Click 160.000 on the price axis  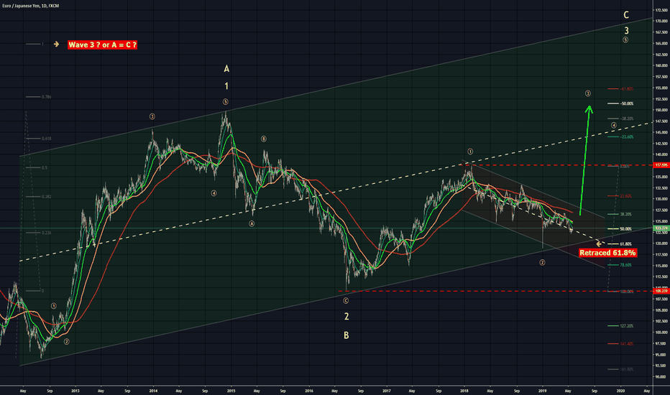click(x=662, y=65)
